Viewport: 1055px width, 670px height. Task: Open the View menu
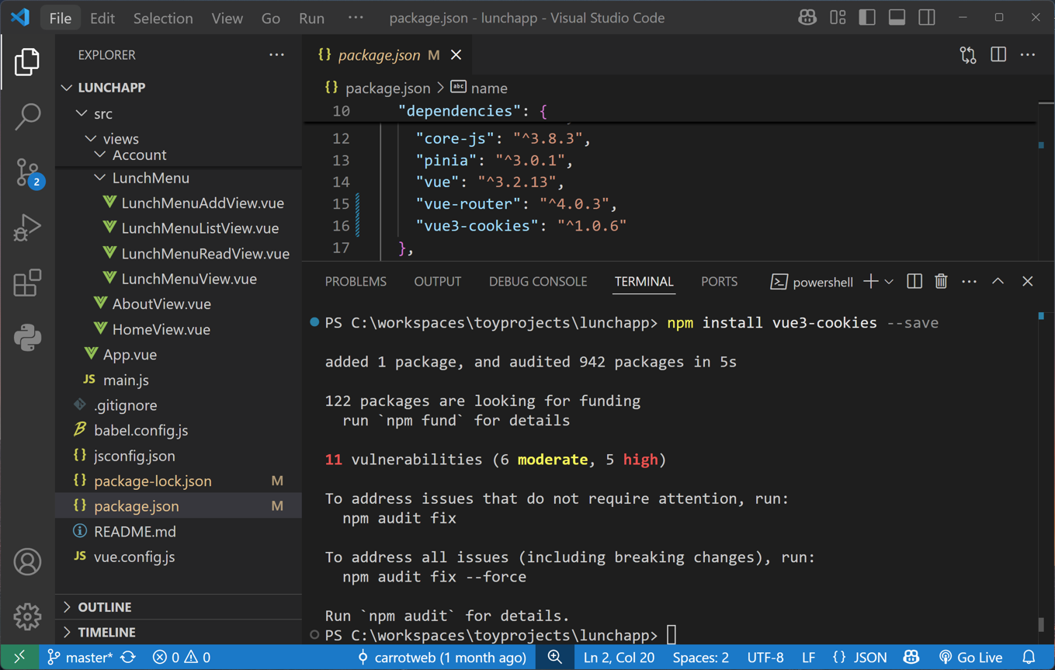(227, 18)
